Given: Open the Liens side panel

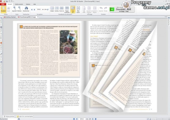Looking at the screenshot, I should (x=1, y=55).
